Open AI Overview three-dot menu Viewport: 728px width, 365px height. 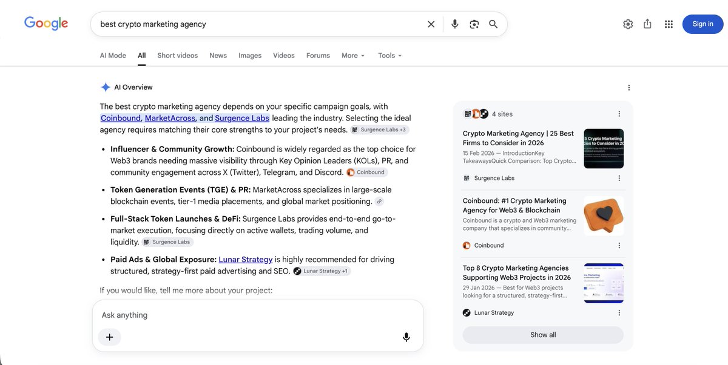point(629,88)
